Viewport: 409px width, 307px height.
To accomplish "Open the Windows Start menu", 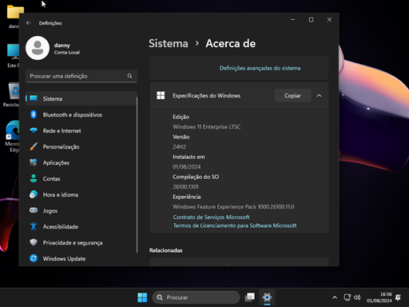I will tap(142, 297).
